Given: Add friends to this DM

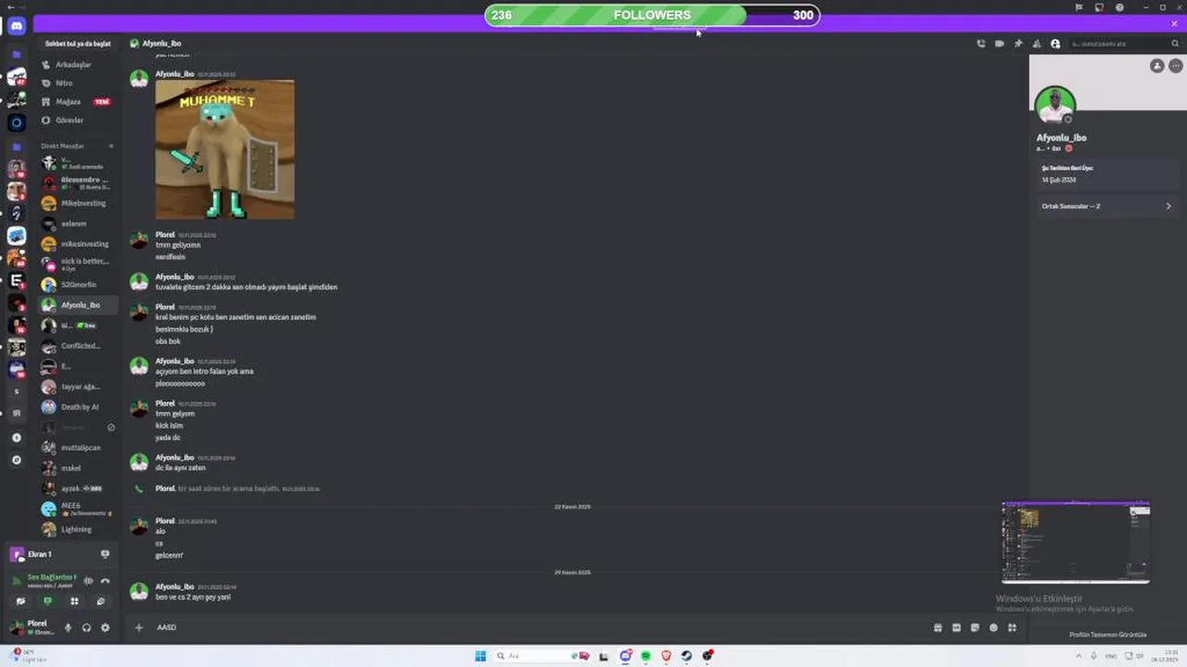Looking at the screenshot, I should pyautogui.click(x=1037, y=44).
